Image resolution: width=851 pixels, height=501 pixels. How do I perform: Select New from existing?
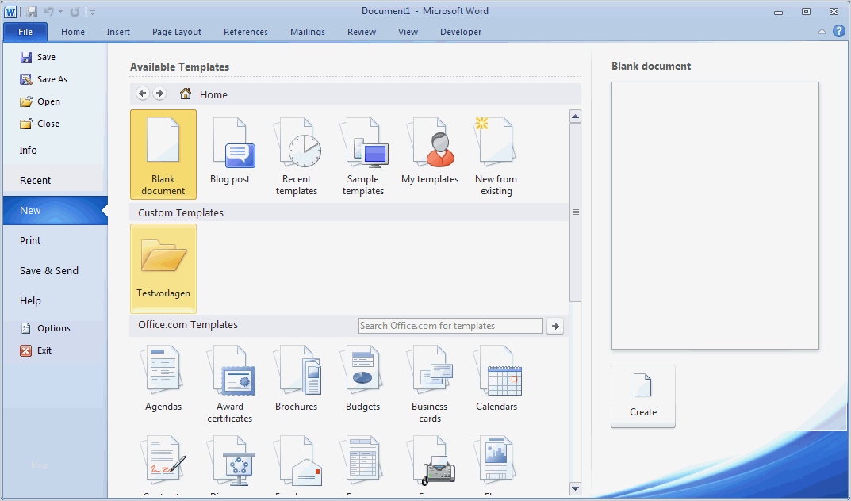click(496, 155)
